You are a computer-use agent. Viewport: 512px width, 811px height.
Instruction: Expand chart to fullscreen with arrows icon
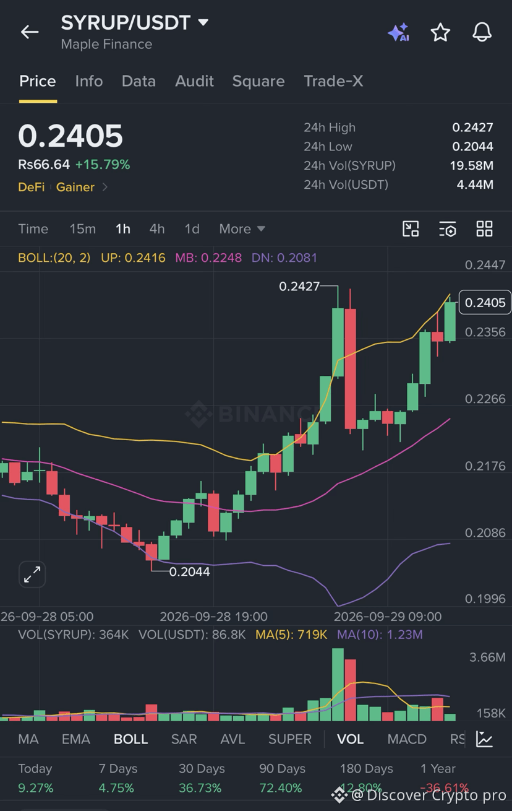click(32, 575)
